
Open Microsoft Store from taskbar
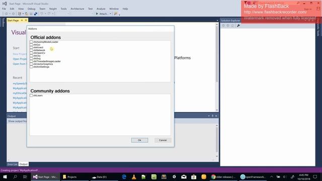click(194, 176)
